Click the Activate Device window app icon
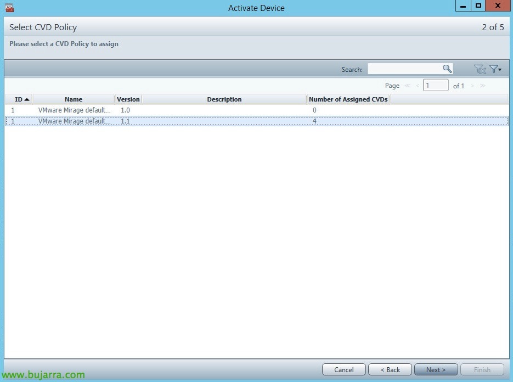 pos(9,8)
